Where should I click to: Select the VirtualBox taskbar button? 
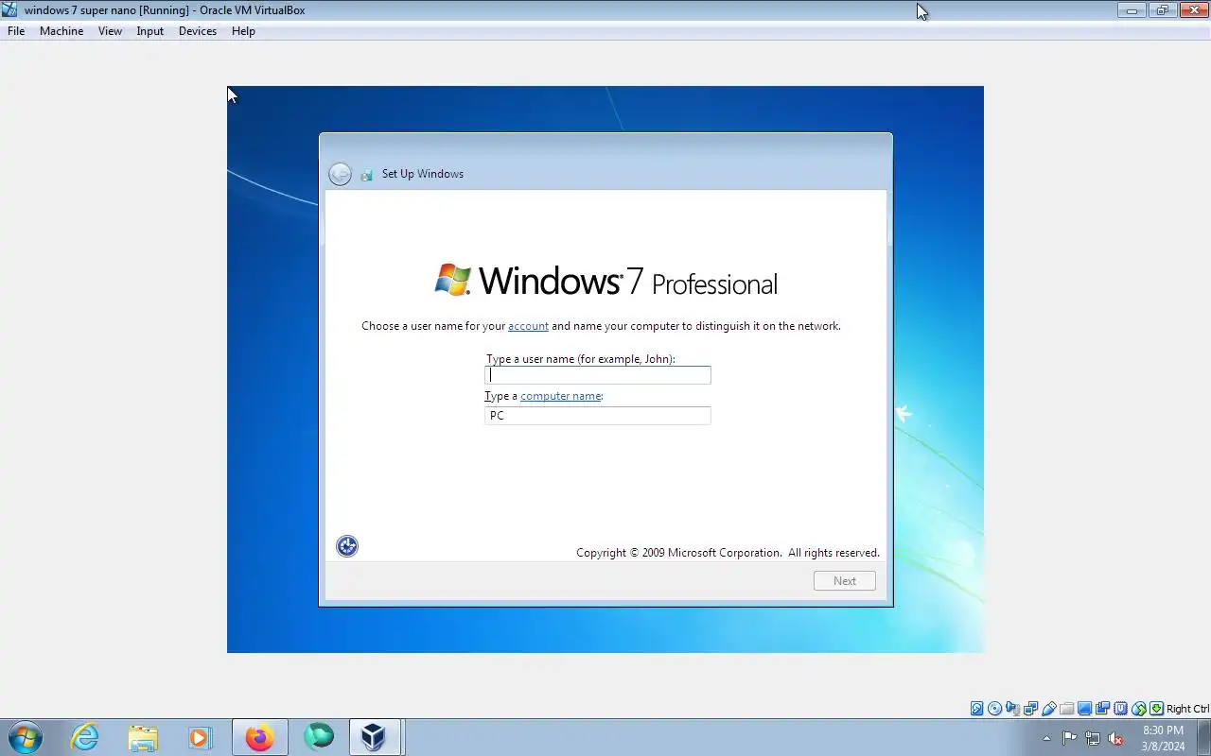tap(376, 737)
